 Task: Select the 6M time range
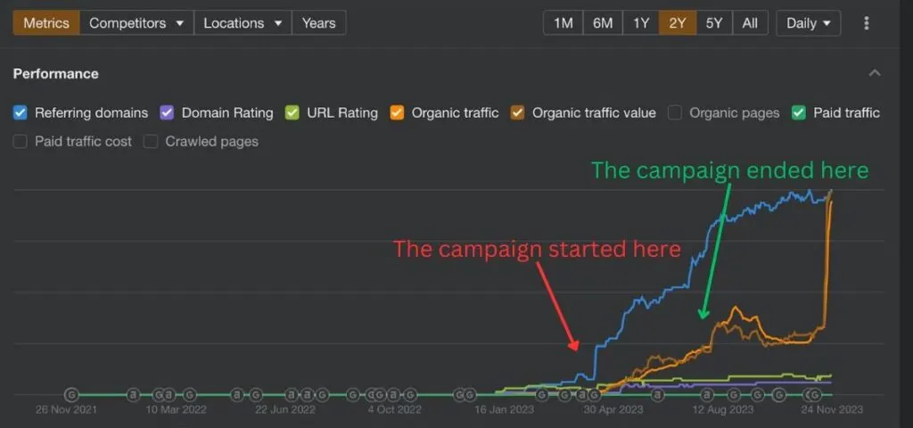tap(603, 23)
